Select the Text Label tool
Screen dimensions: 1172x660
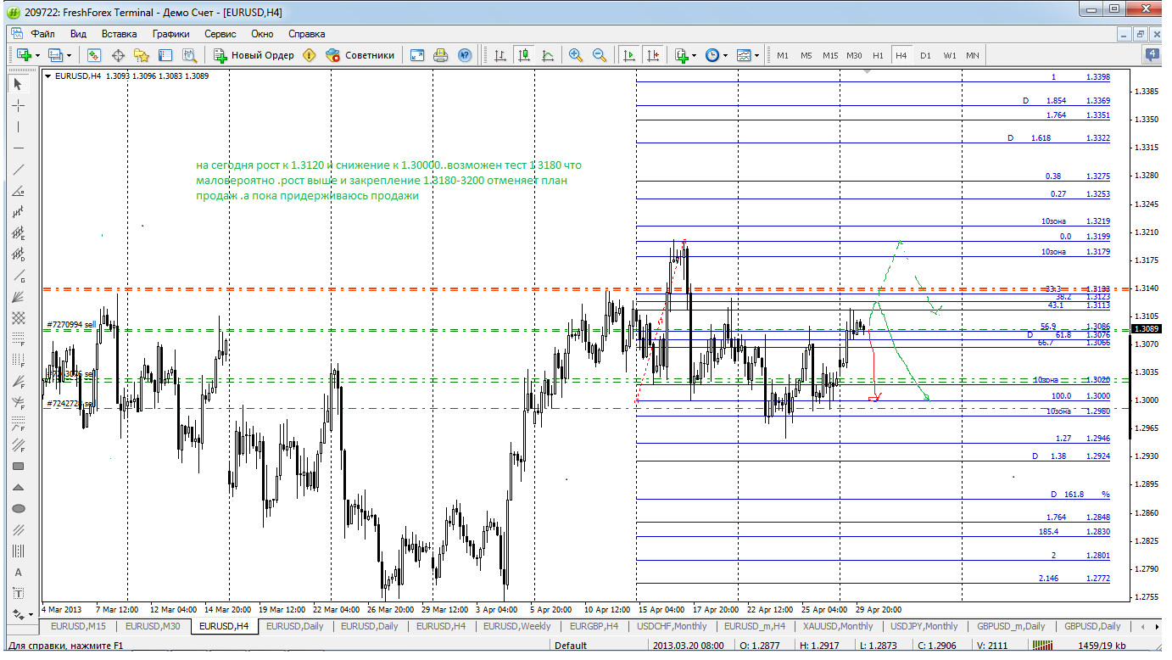coord(19,593)
